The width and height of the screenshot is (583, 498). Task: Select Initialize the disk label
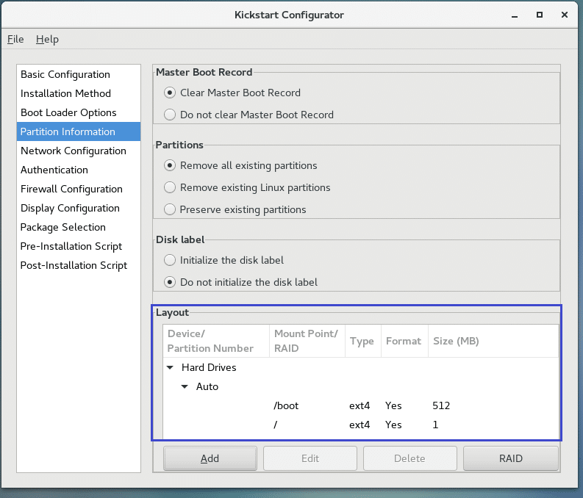tap(171, 260)
